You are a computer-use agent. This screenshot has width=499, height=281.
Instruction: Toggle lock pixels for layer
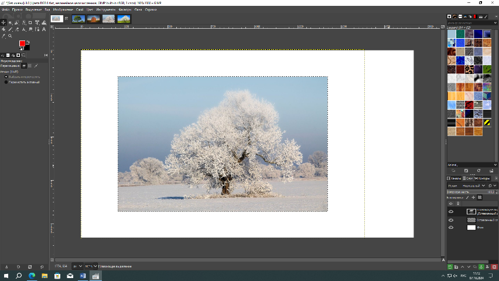pos(467,198)
